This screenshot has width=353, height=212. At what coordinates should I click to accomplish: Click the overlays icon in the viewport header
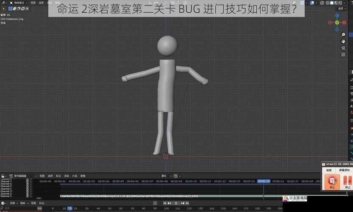coord(312,3)
